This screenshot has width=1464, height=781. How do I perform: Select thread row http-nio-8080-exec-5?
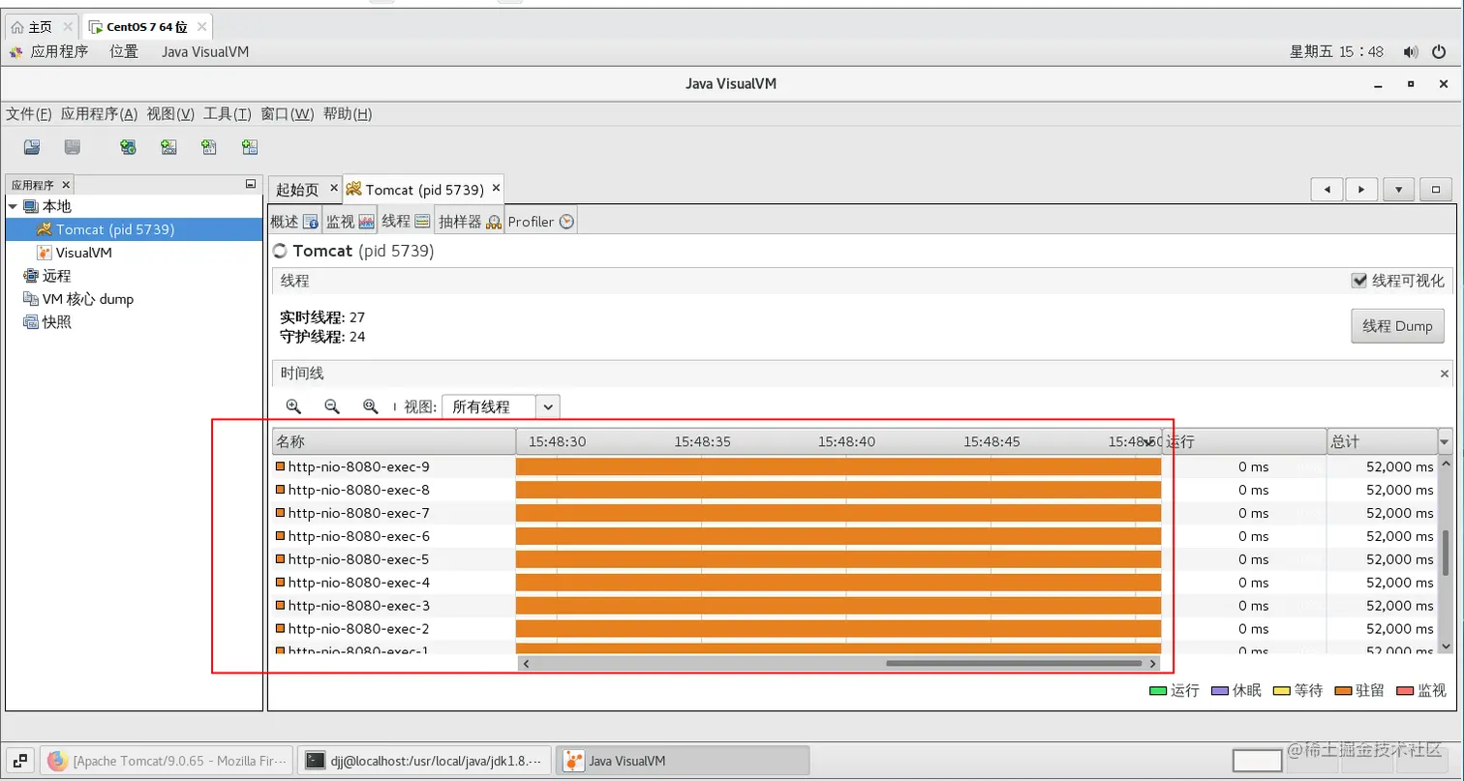click(855, 559)
